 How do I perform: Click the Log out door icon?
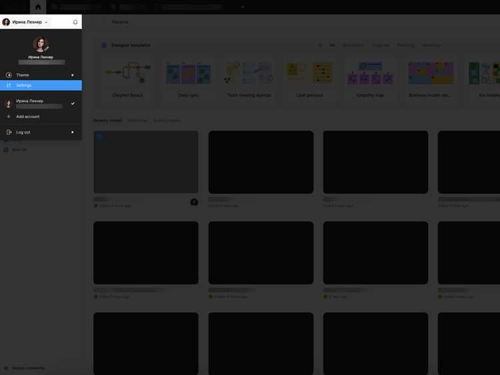[x=9, y=132]
